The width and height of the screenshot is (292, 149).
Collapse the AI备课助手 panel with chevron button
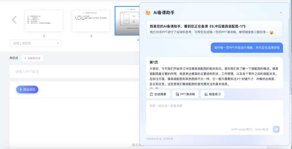pyautogui.click(x=281, y=12)
